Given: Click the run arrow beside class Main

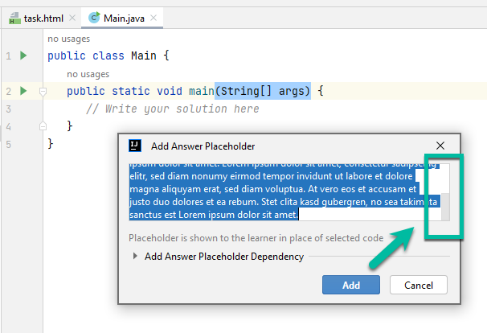Looking at the screenshot, I should [x=23, y=55].
